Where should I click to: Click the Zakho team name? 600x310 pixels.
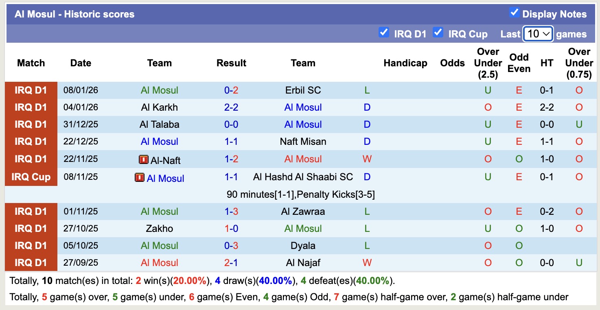pyautogui.click(x=160, y=228)
